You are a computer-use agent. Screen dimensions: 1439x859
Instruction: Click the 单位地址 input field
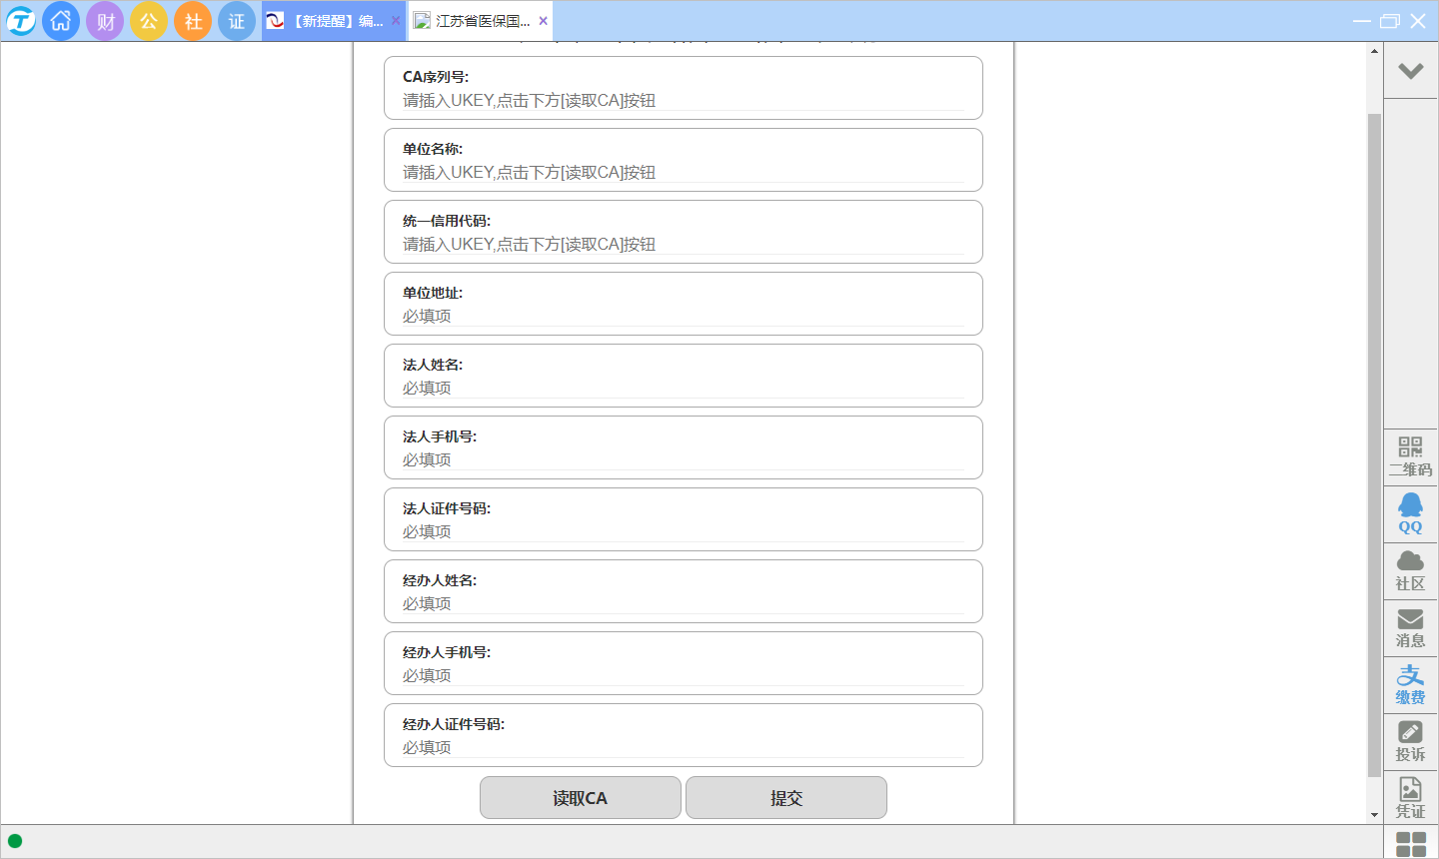(x=683, y=316)
